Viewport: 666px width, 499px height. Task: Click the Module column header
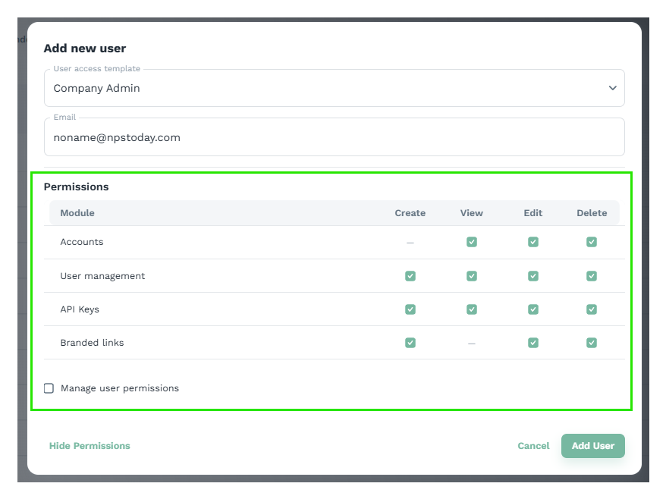77,213
